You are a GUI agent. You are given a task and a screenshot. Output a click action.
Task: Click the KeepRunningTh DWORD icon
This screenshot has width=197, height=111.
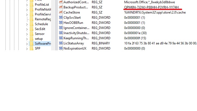[61, 38]
